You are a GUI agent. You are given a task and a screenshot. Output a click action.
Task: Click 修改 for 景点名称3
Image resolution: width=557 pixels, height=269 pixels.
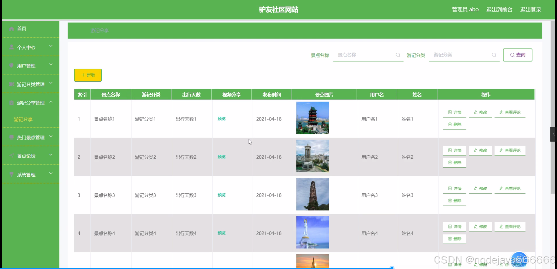coord(480,189)
